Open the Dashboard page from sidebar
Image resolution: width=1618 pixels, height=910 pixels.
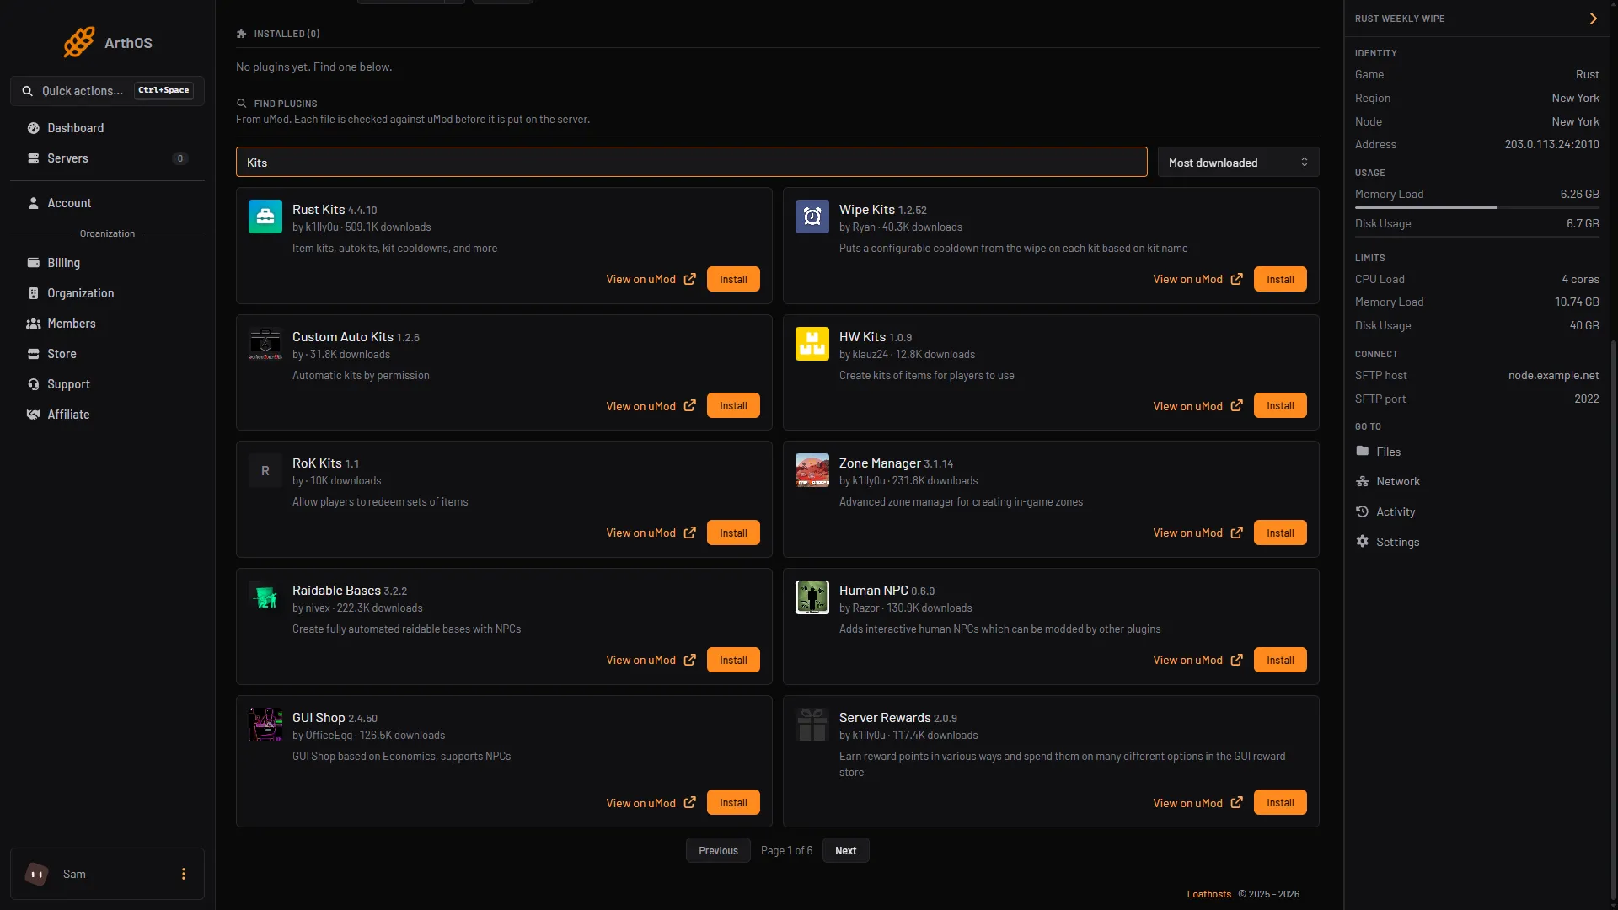coord(107,128)
